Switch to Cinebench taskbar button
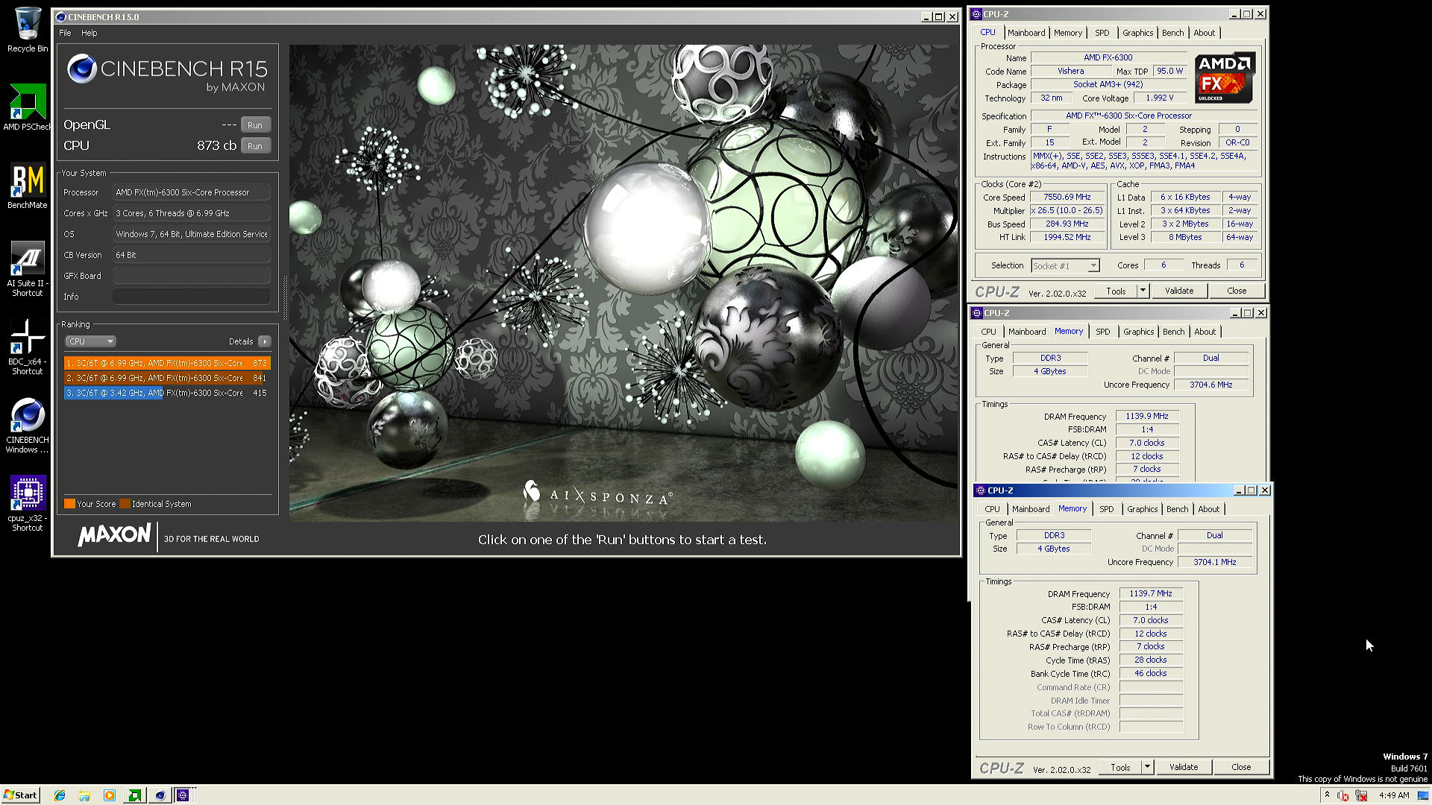Viewport: 1432px width, 805px height. pyautogui.click(x=160, y=795)
